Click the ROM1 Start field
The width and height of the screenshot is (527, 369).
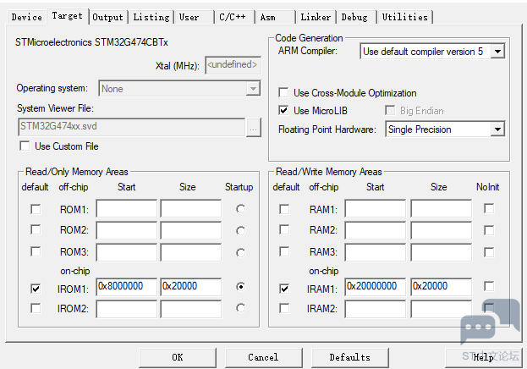pos(126,209)
